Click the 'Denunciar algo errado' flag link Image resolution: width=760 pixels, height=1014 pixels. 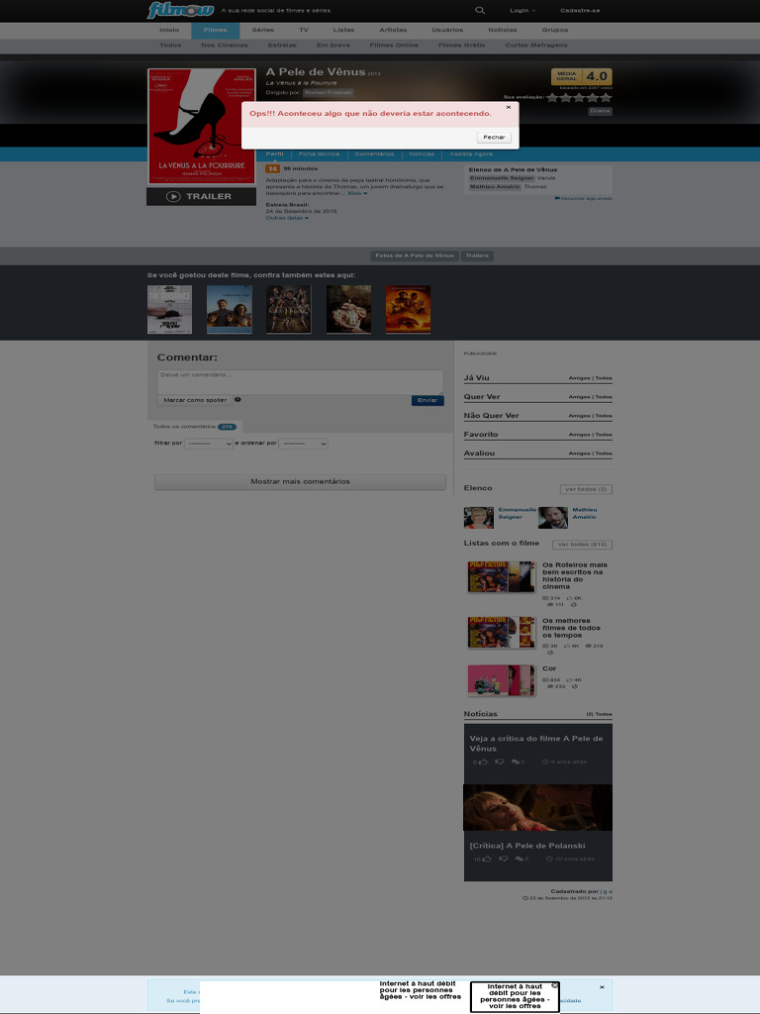tap(584, 198)
